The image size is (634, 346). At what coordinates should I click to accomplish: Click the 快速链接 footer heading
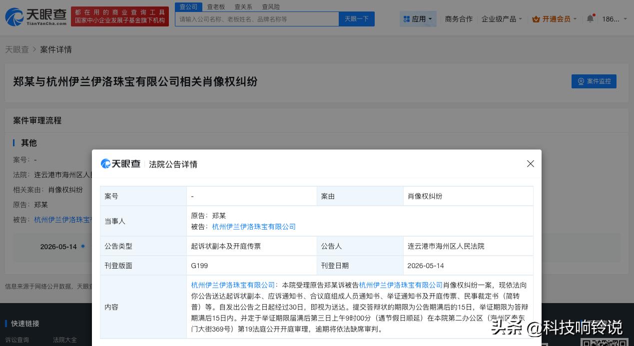(x=25, y=324)
